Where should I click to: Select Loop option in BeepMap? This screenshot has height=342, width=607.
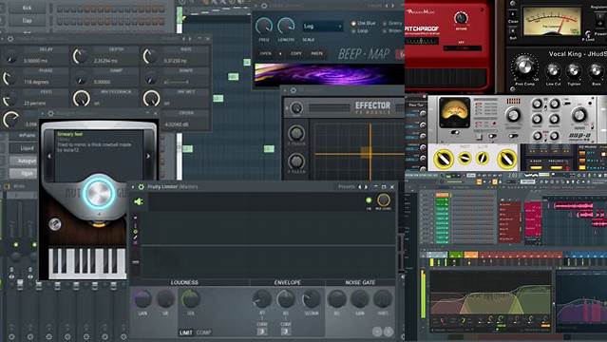point(360,31)
